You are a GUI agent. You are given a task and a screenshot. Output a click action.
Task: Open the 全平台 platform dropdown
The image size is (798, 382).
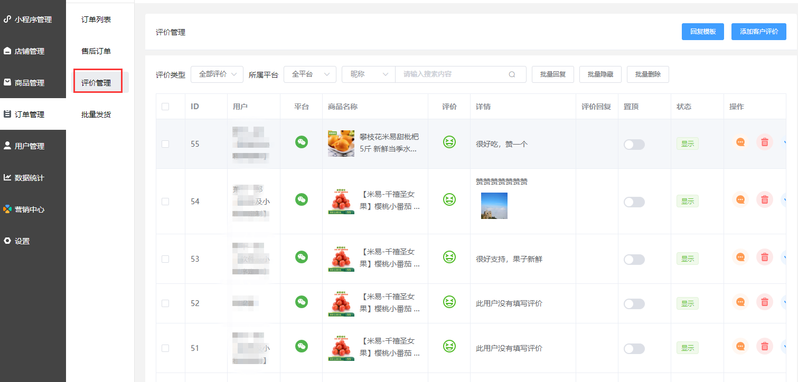coord(310,74)
